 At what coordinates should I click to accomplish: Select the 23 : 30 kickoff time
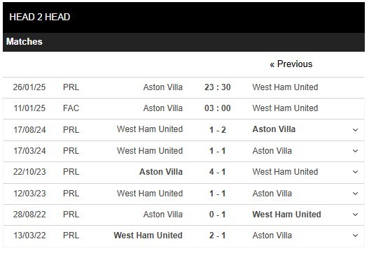coord(218,87)
